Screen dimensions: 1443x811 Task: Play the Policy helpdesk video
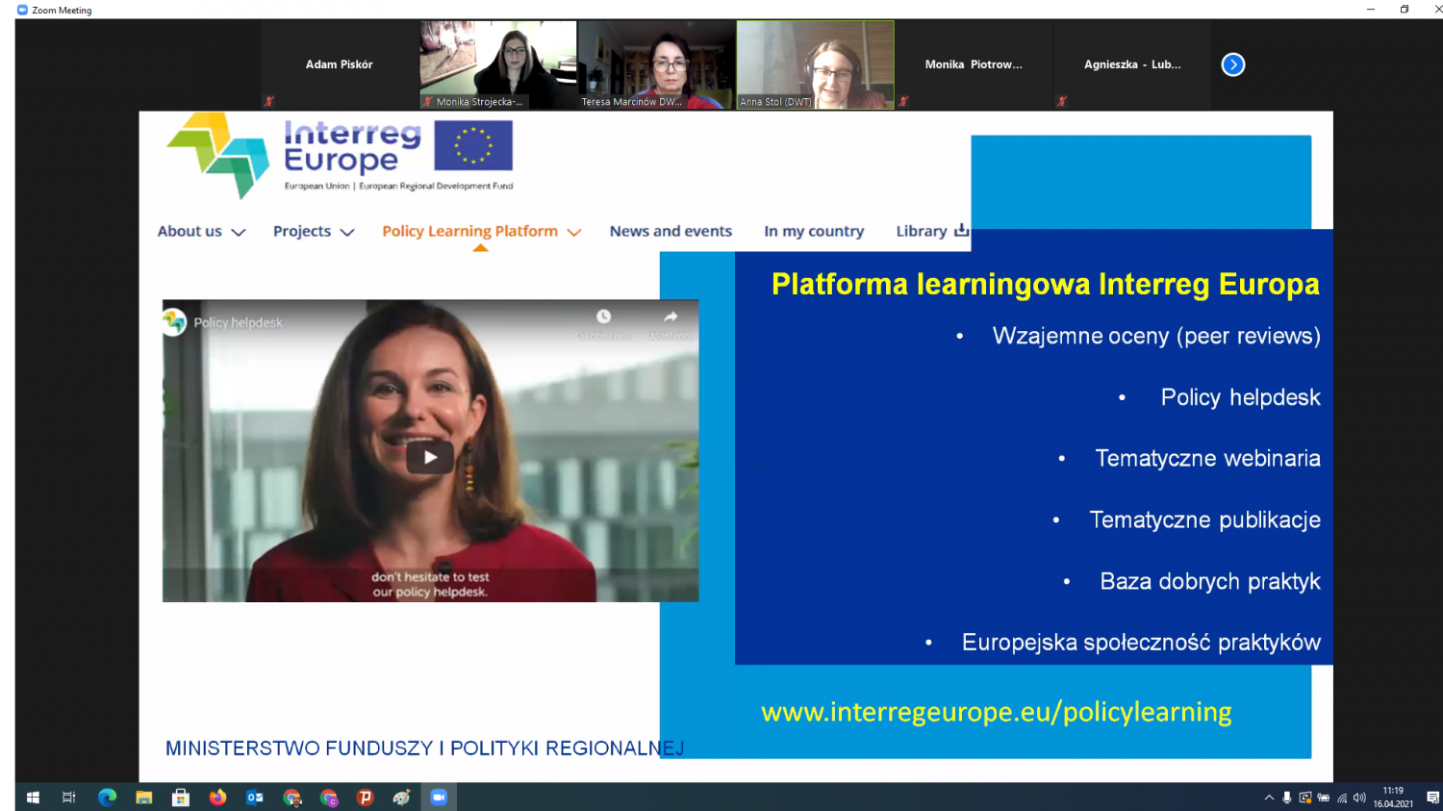click(430, 457)
